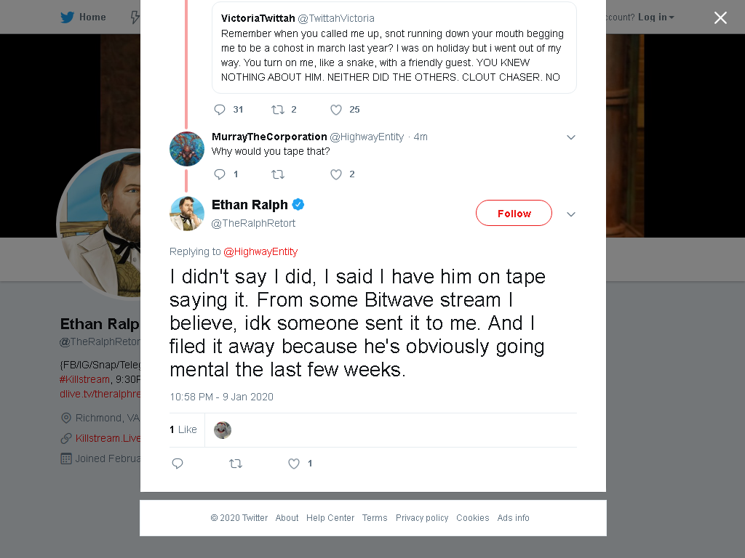Follow Ethan Ralph
Image resolution: width=745 pixels, height=558 pixels.
click(x=514, y=213)
